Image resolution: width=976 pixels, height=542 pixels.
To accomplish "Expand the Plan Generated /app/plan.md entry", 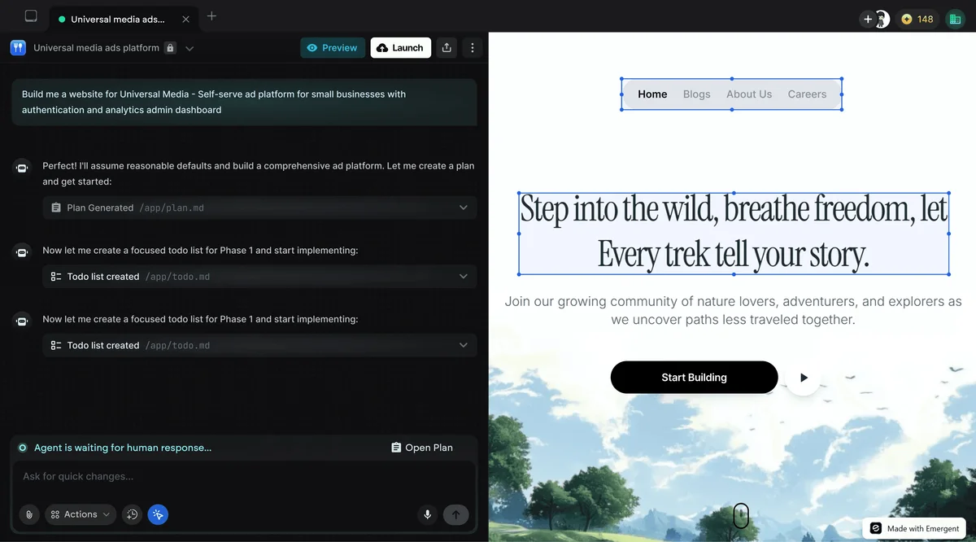I will [x=463, y=208].
